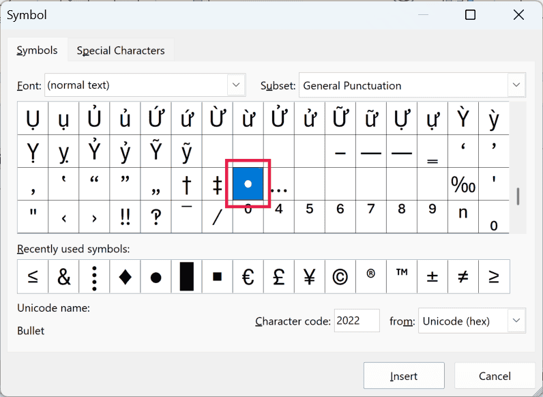Viewport: 543px width, 397px height.
Task: Select the per mille ‰ symbol
Action: tap(463, 184)
